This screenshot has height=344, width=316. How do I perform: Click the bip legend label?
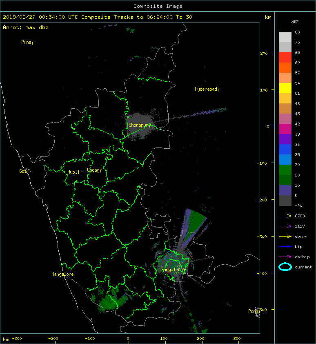pos(299,247)
